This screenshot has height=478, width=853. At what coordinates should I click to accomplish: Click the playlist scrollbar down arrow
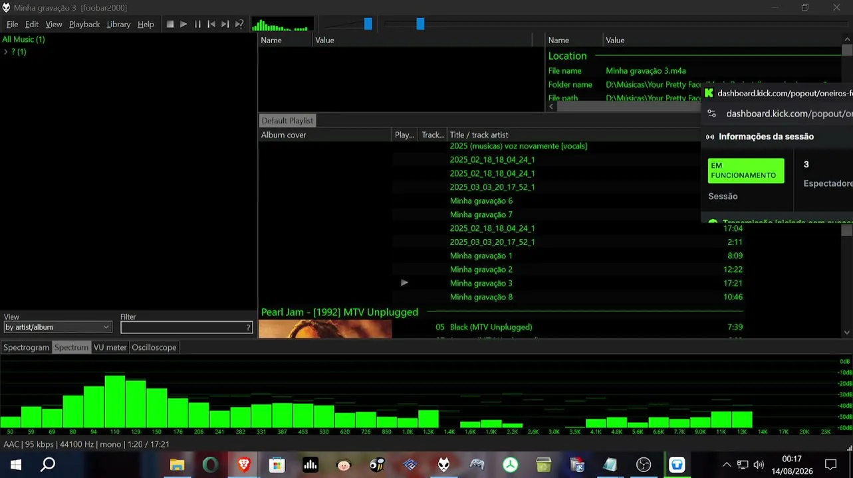pos(846,333)
